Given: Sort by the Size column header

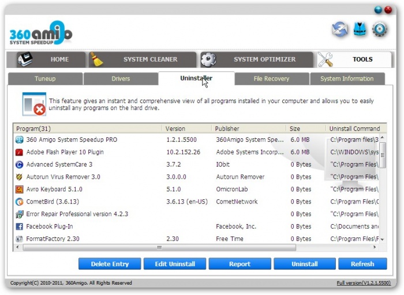Looking at the screenshot, I should [306, 128].
